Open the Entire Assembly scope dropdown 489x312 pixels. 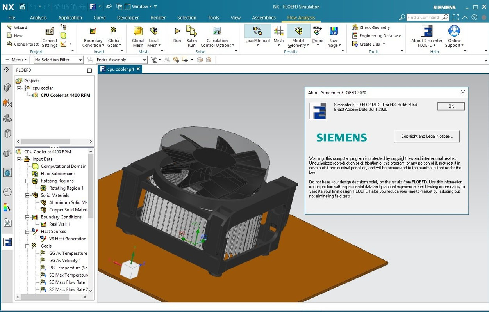[x=121, y=60]
